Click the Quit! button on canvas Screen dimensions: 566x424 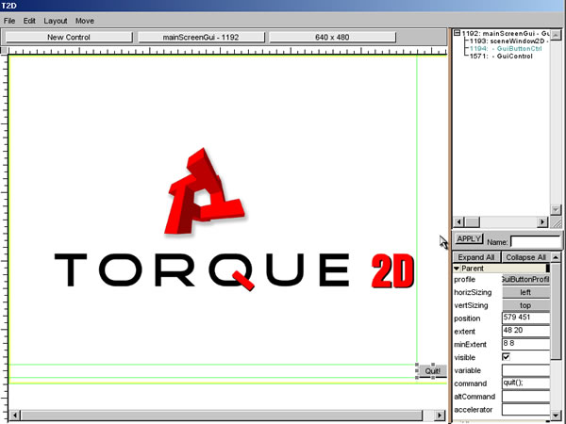click(432, 371)
